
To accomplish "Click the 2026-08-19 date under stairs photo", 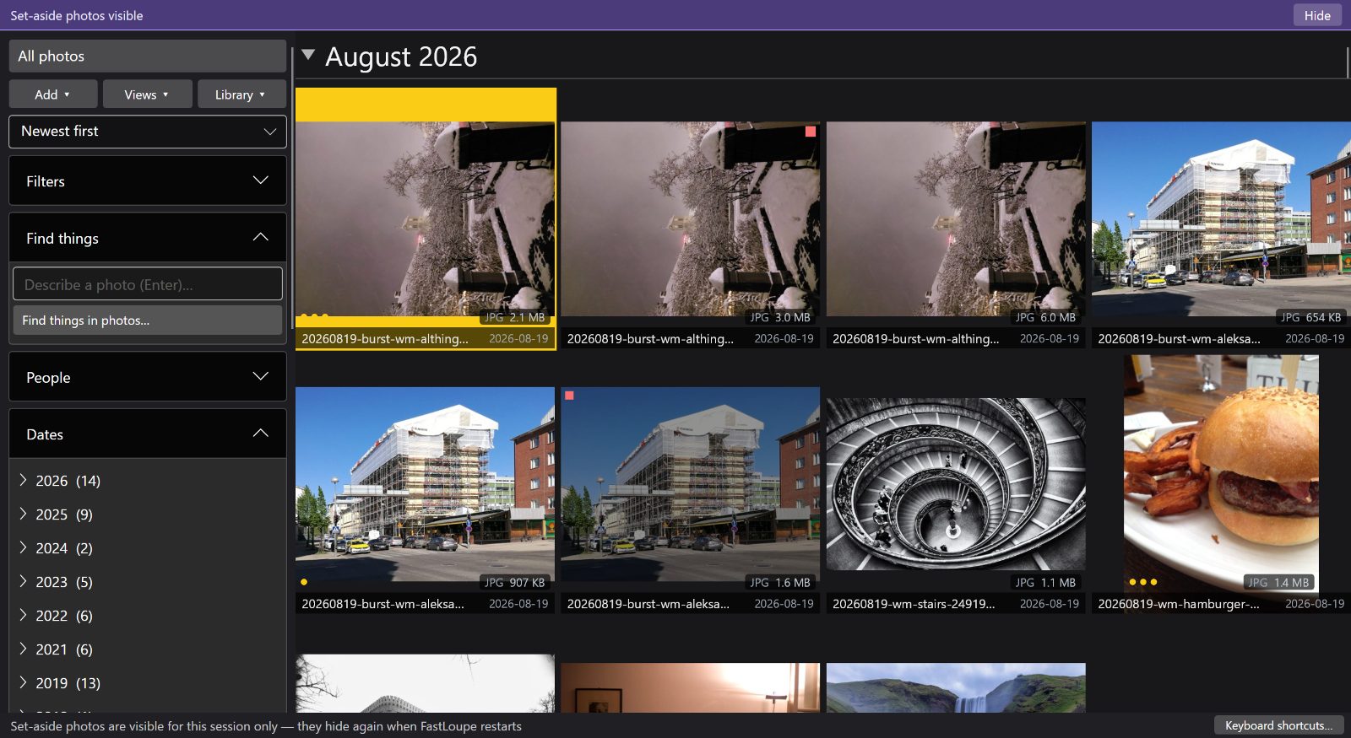I will point(1050,604).
